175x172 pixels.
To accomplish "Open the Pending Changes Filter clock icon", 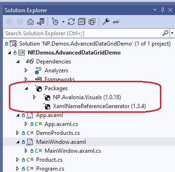I will click(55, 22).
